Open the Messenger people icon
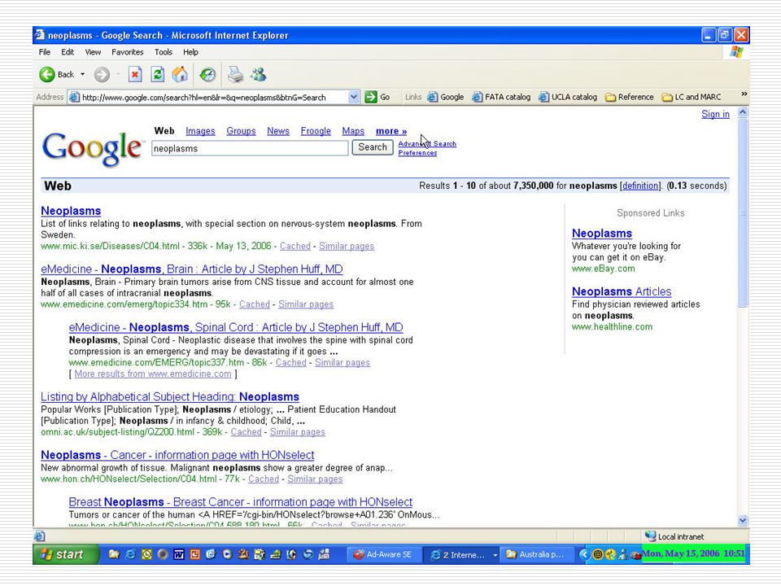The height and width of the screenshot is (586, 781). (259, 75)
